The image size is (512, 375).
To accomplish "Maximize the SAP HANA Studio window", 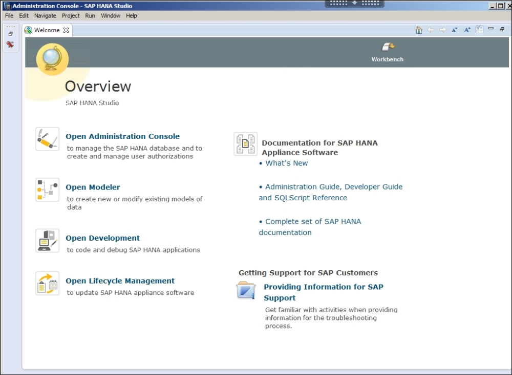I will tap(500, 6).
